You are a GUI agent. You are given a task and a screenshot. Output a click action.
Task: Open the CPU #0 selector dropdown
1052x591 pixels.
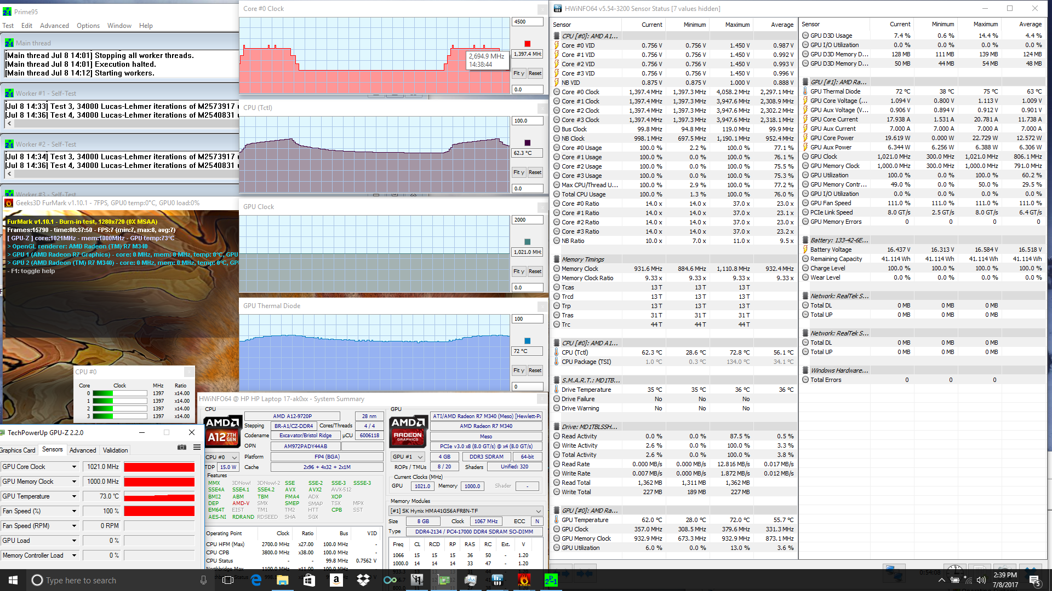pos(222,457)
